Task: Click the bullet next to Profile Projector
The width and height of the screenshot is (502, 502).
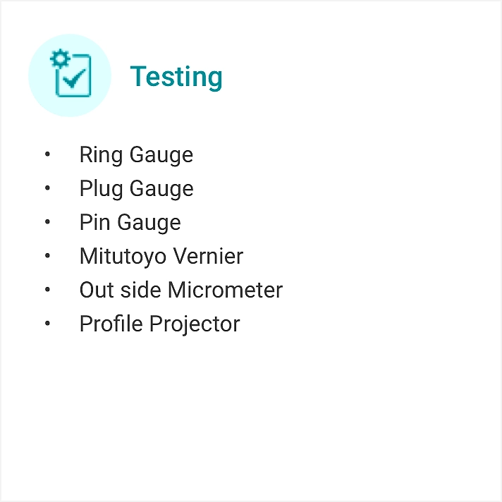Action: click(47, 324)
